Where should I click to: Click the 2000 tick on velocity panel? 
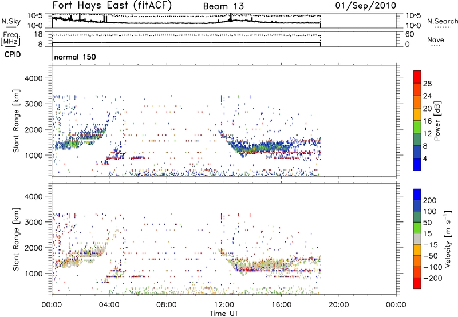coord(33,248)
